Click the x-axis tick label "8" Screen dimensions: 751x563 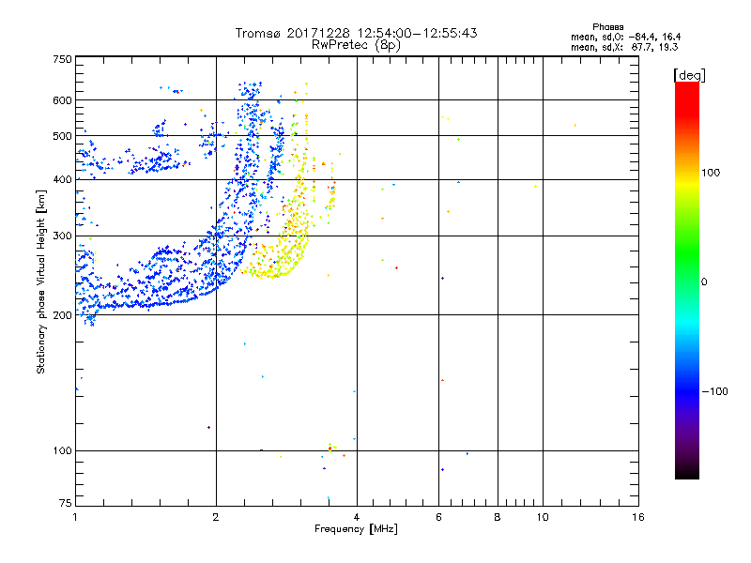498,517
